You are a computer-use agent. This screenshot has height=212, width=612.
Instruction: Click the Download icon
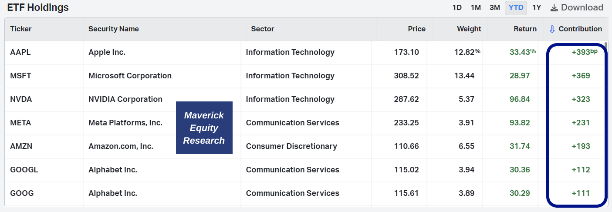554,8
